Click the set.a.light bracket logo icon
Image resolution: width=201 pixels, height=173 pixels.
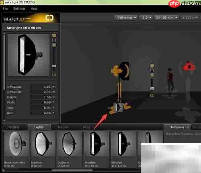49,18
